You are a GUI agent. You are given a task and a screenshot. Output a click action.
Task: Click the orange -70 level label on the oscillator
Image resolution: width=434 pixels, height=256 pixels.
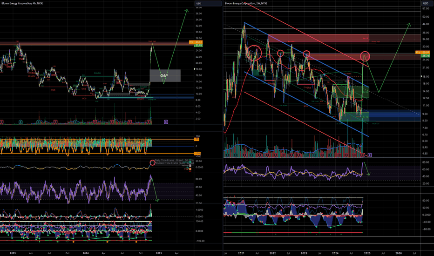coord(197,153)
